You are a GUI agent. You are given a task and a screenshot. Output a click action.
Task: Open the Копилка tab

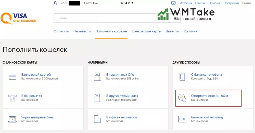coord(190,31)
